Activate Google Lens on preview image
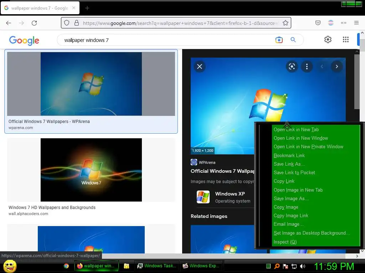365x273 pixels. 292,66
